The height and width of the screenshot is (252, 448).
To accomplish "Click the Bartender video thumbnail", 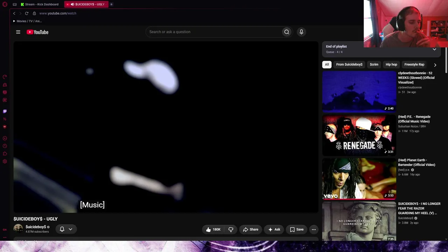I will 359,178.
